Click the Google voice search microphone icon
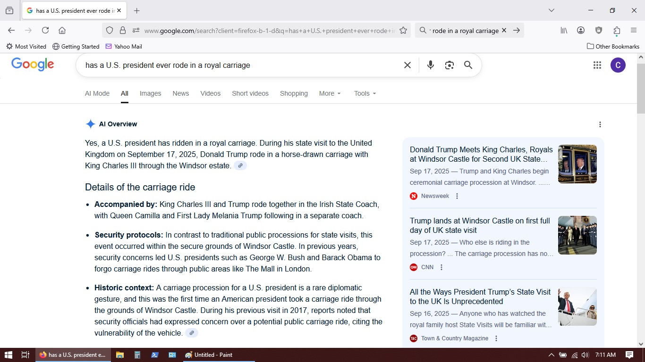645x362 pixels. point(430,65)
